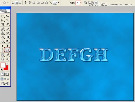This screenshot has width=135, height=102.
Task: Select the Gradient tool
Action: pos(7,37)
